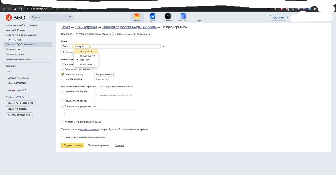Viewport: 336px width, 175px height.
Task: Click the Переслать по адресу input field
Action: (x=129, y=91)
